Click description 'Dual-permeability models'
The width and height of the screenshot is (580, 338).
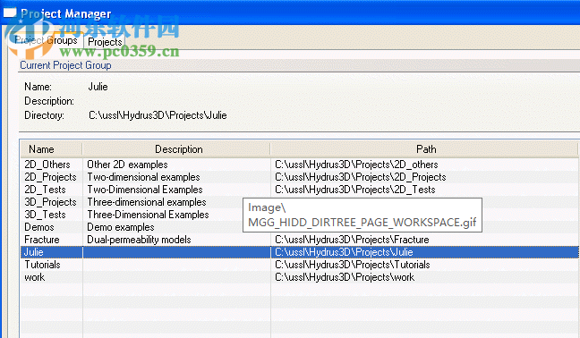139,240
